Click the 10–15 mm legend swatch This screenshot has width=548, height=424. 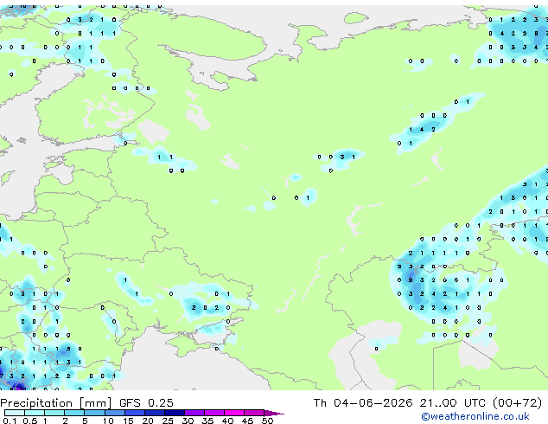click(x=115, y=413)
